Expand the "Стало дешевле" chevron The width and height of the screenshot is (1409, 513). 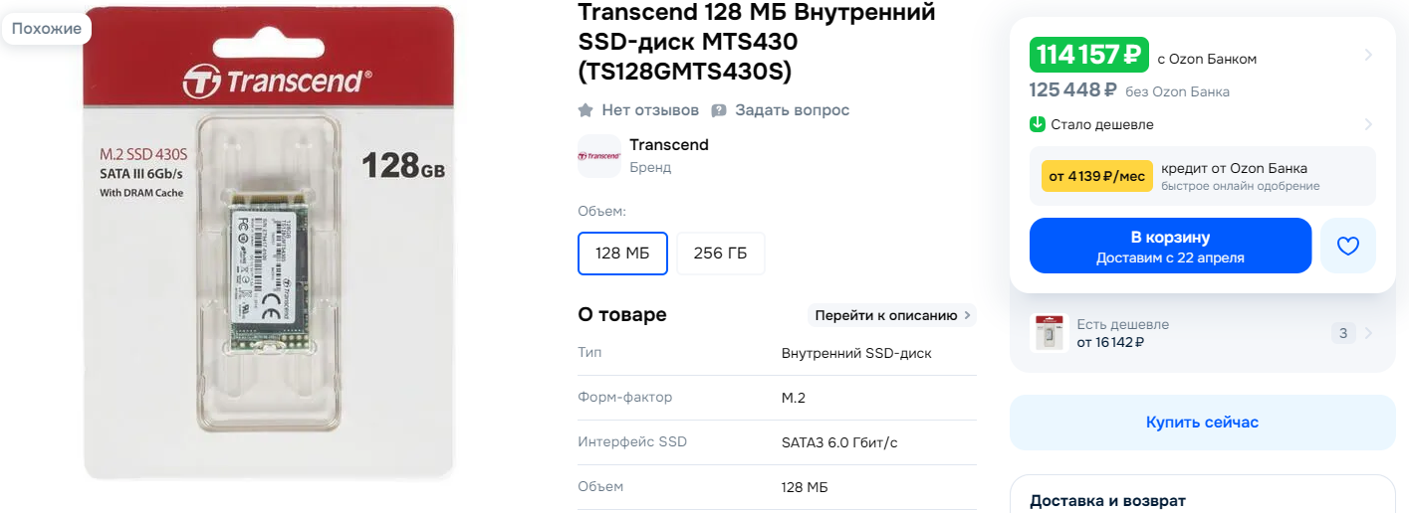click(1368, 125)
